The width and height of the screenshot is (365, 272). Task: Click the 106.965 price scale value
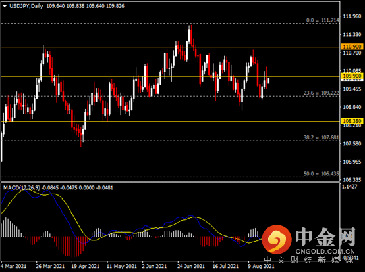point(352,162)
